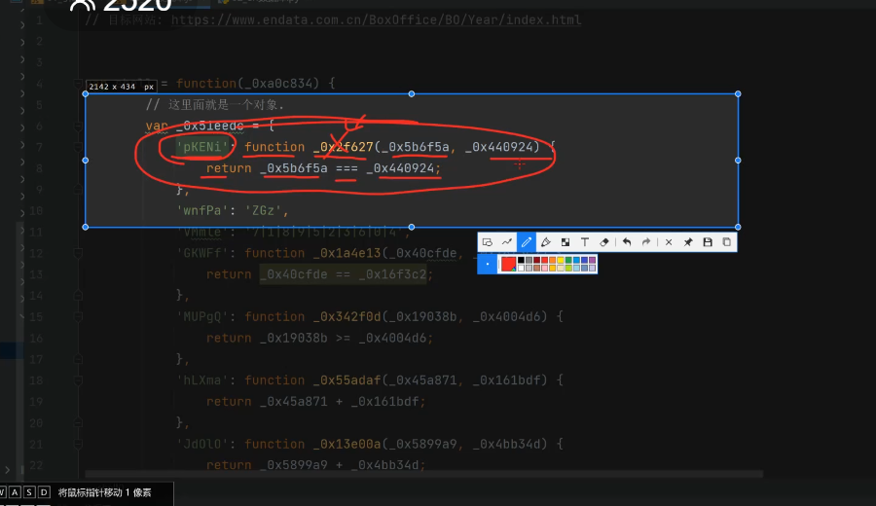Click function name _0x55adaf
This screenshot has width=876, height=506.
[347, 380]
